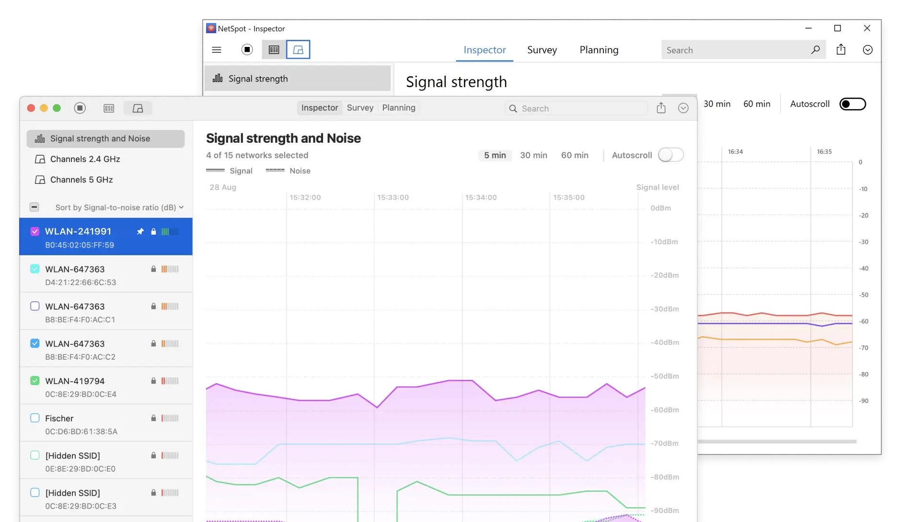Toggle Autoscroll switch in Windows window
The width and height of the screenshot is (901, 522).
point(853,104)
